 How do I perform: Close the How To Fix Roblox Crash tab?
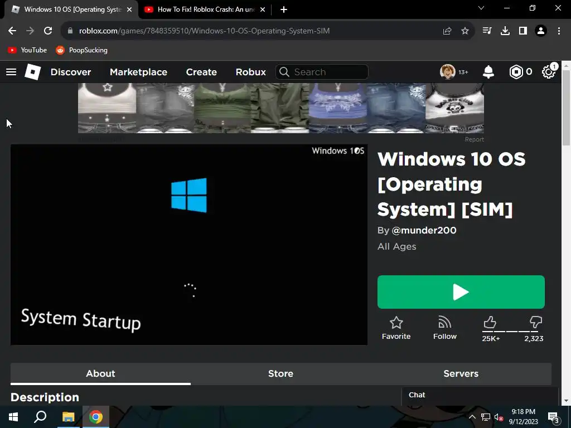(x=263, y=9)
